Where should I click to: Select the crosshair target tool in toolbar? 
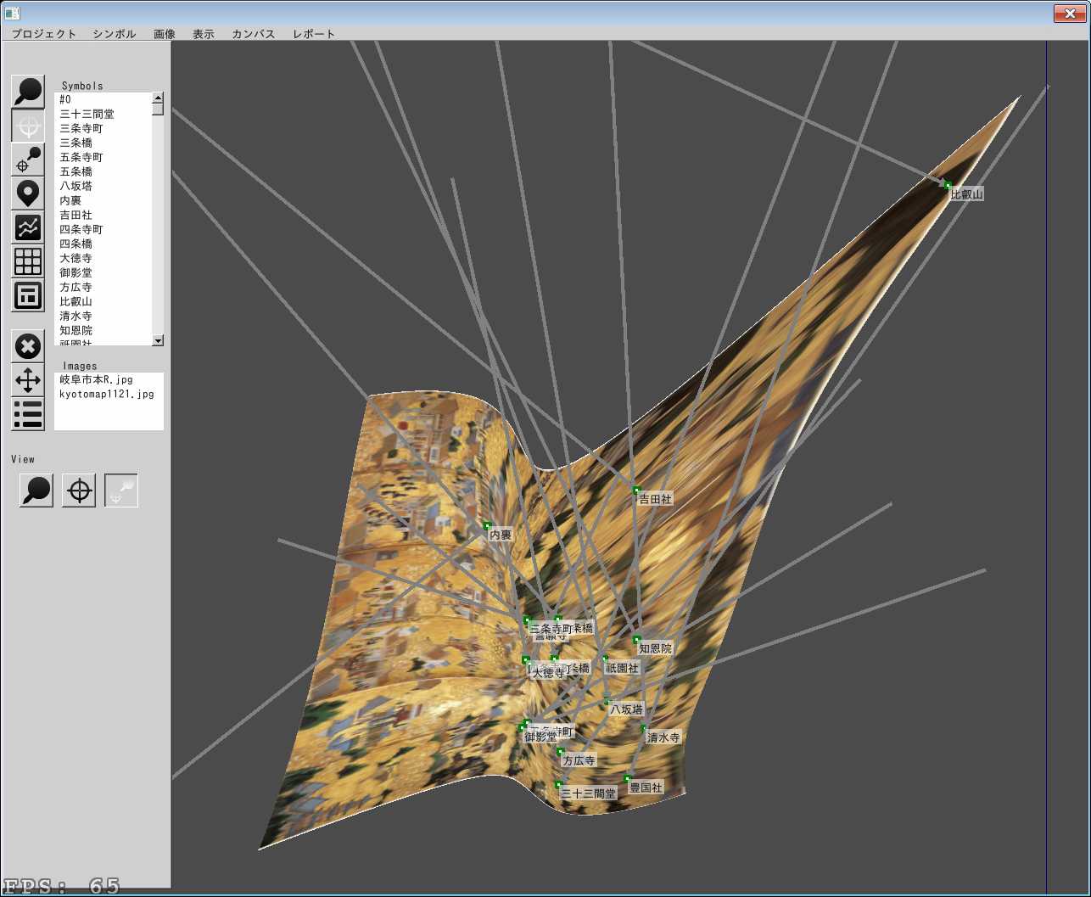point(28,126)
